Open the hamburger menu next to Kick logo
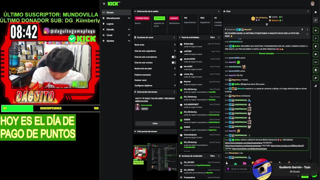320x180 pixels. coord(104,4)
